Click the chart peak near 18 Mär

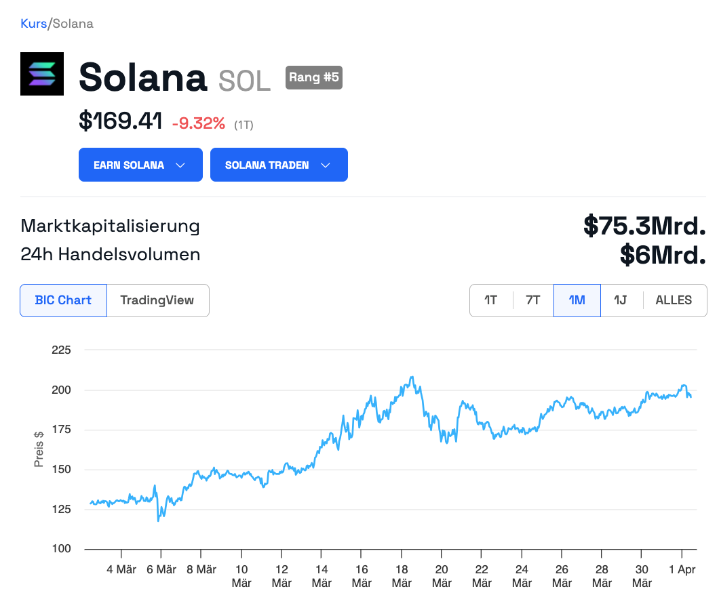point(412,377)
